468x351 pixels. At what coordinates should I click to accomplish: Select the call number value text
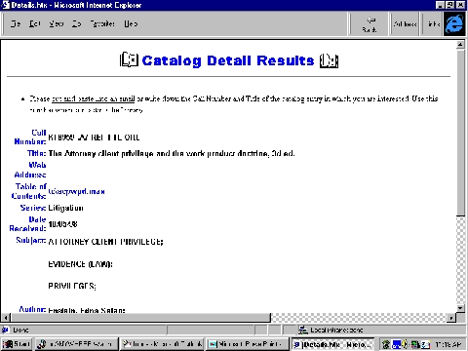pos(94,137)
